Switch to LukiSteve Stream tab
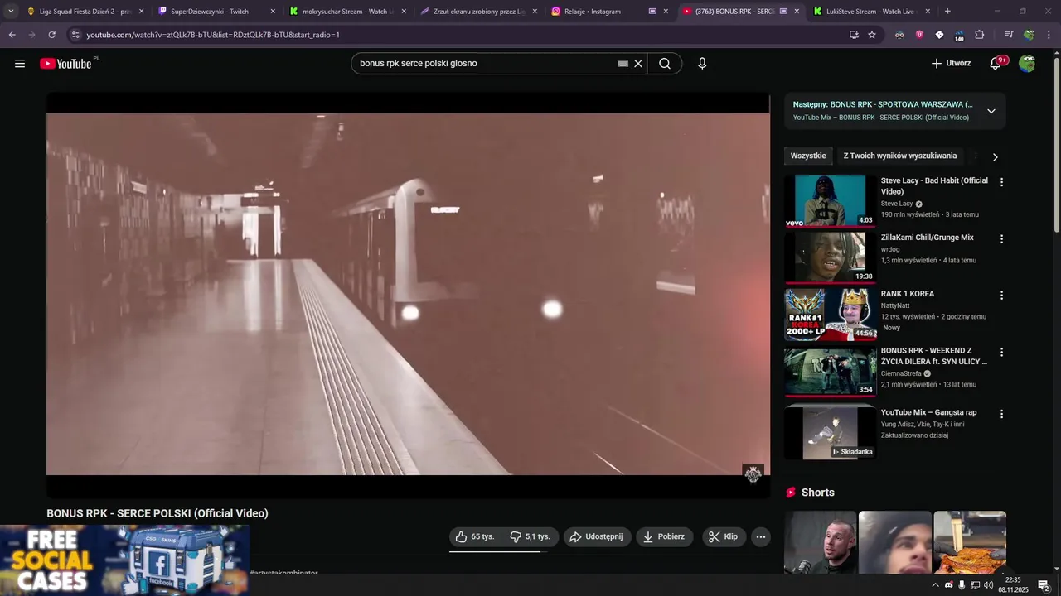Screen dimensions: 1061x596 pyautogui.click(x=870, y=12)
